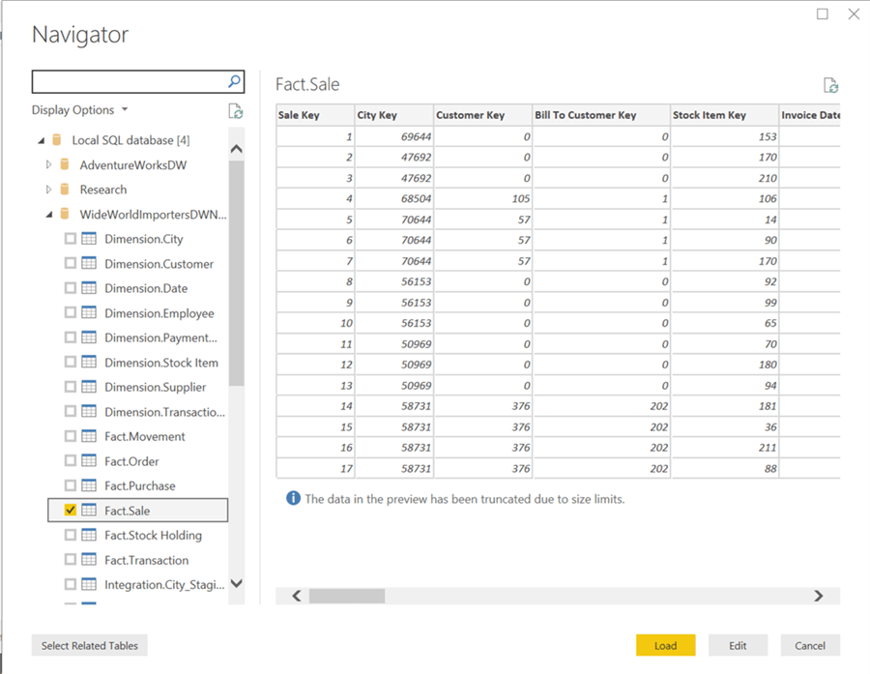Click the refresh icon beside Display Options
This screenshot has width=870, height=674.
click(x=236, y=111)
